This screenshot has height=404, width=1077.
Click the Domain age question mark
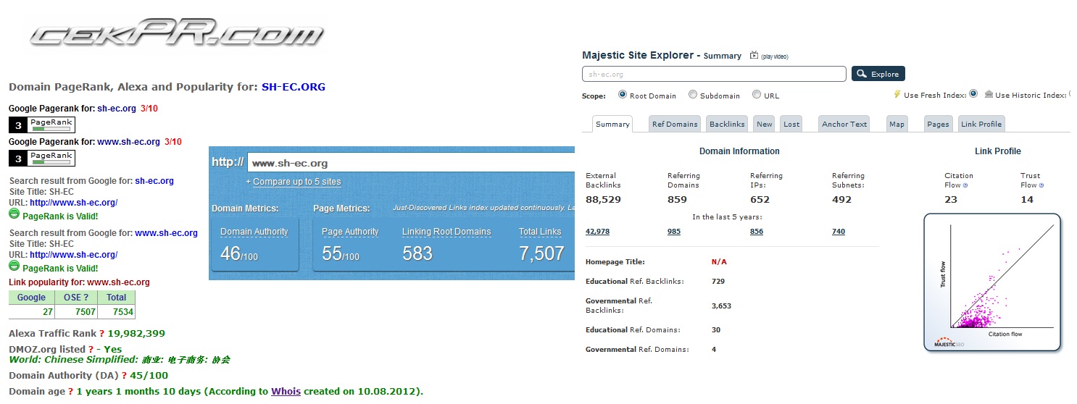point(71,392)
